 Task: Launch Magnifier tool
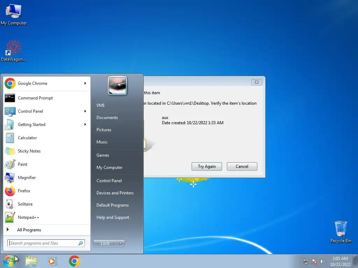click(x=46, y=178)
